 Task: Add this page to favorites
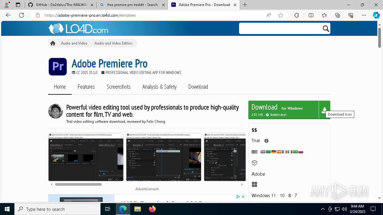coord(281,15)
